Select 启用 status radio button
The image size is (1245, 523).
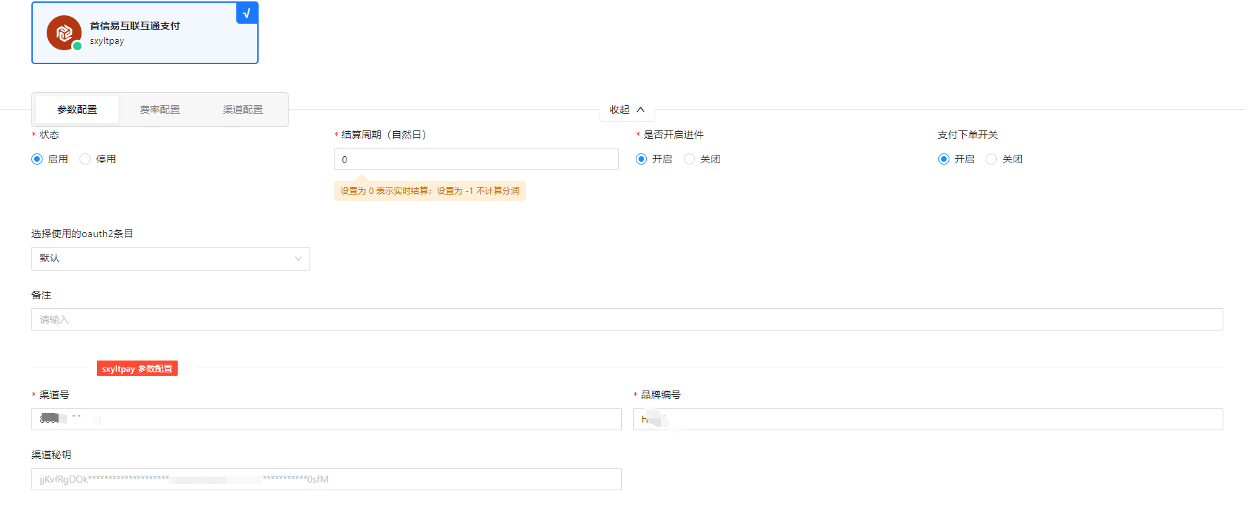click(x=37, y=159)
